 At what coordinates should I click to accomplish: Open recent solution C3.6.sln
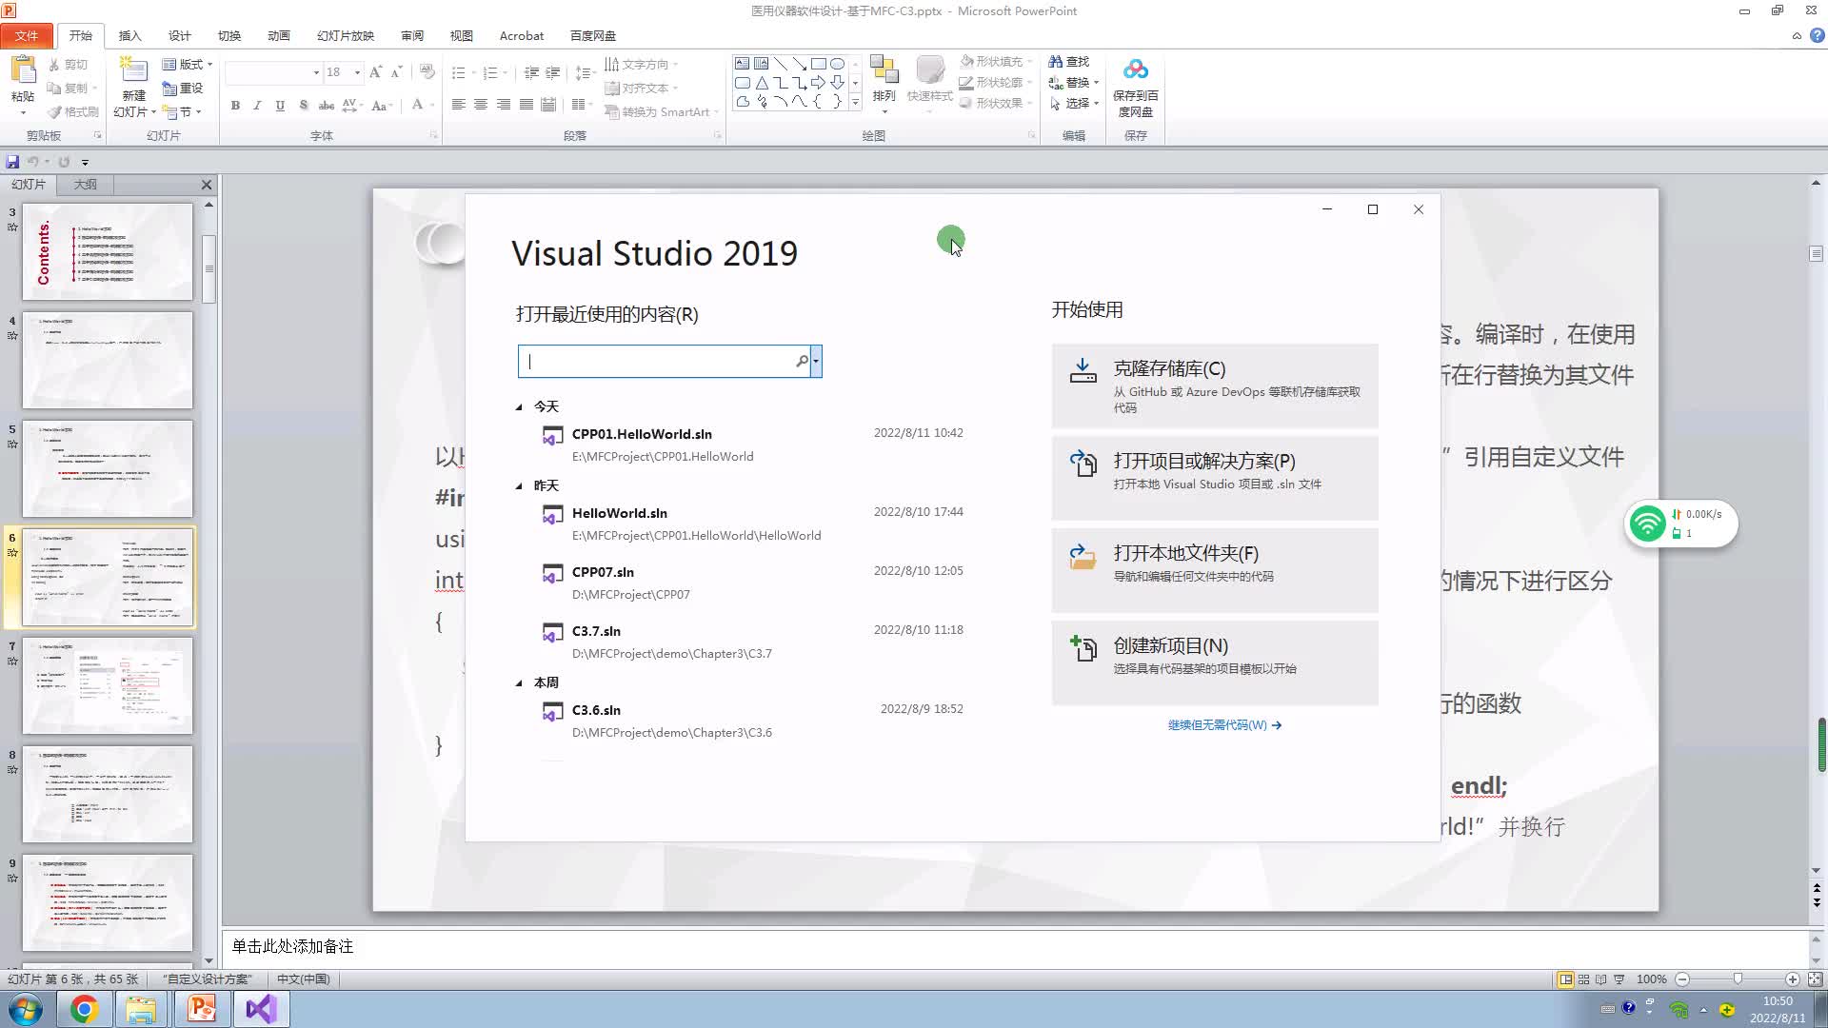[752, 721]
